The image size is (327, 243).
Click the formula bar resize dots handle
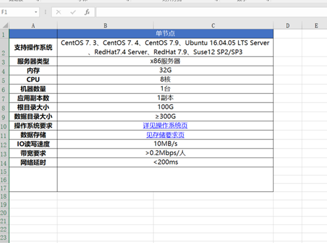pos(45,12)
